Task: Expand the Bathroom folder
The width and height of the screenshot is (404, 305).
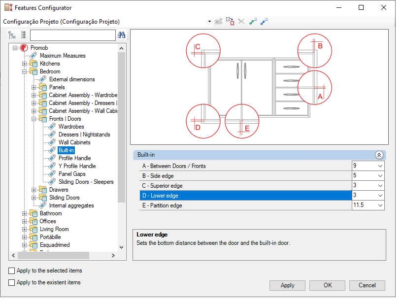Action: (24, 213)
